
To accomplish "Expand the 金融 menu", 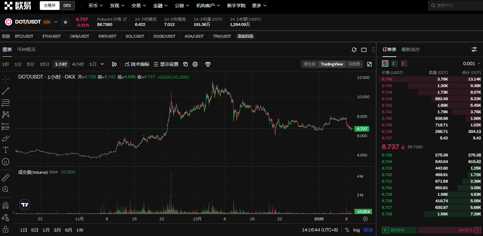I will pos(160,6).
